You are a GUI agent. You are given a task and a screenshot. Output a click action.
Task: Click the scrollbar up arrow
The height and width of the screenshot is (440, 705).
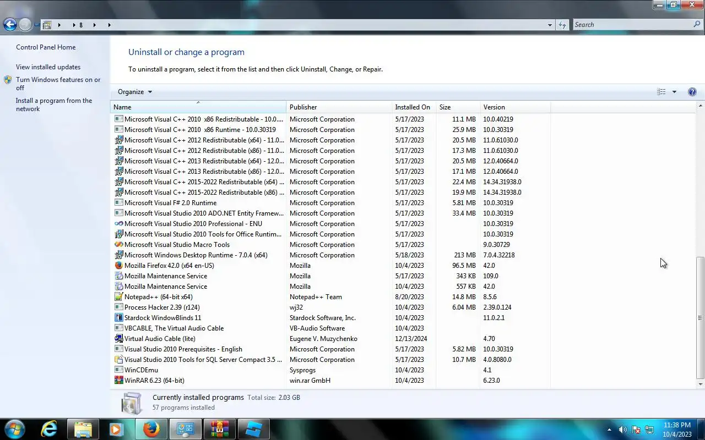[700, 106]
